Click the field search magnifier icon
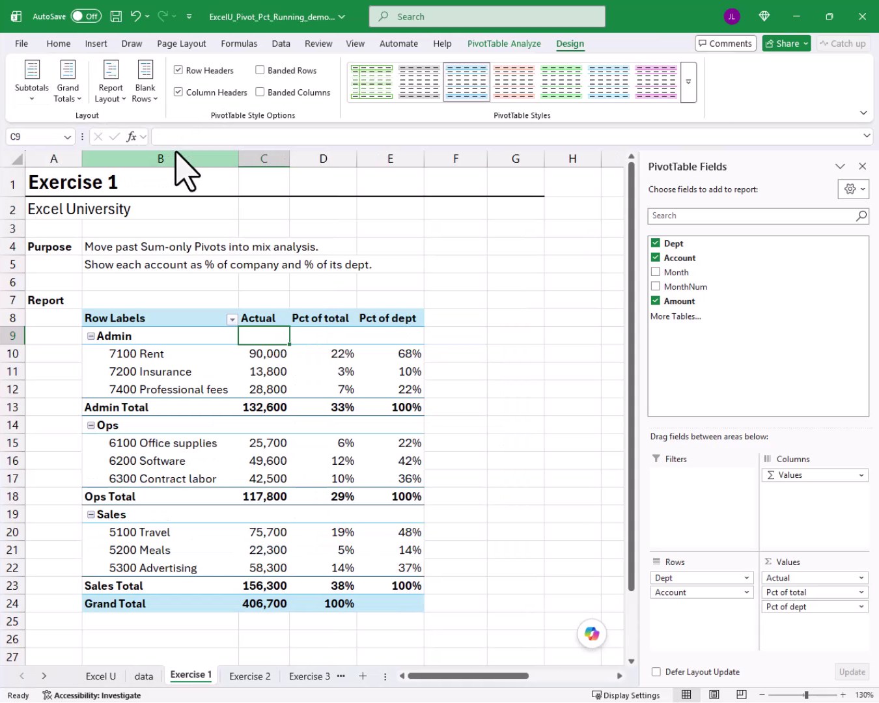The width and height of the screenshot is (879, 703). (861, 215)
